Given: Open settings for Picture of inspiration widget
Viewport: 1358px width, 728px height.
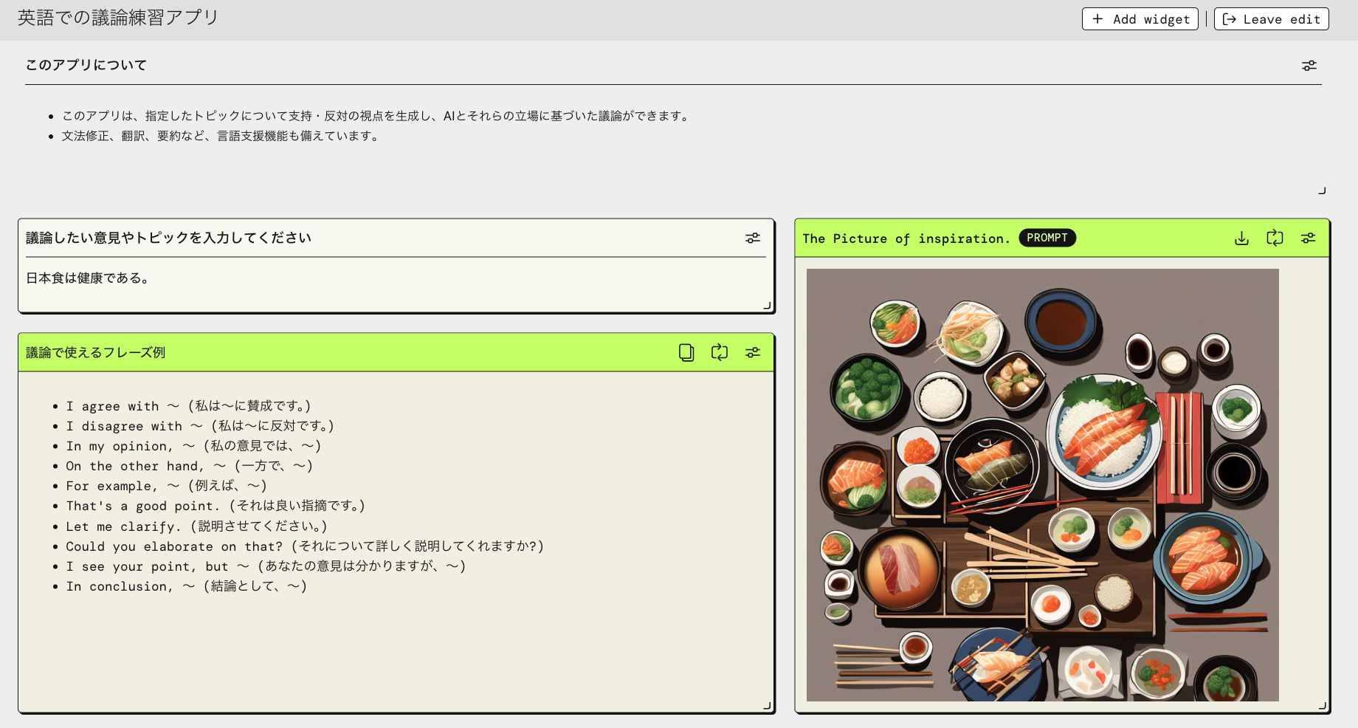Looking at the screenshot, I should 1308,238.
